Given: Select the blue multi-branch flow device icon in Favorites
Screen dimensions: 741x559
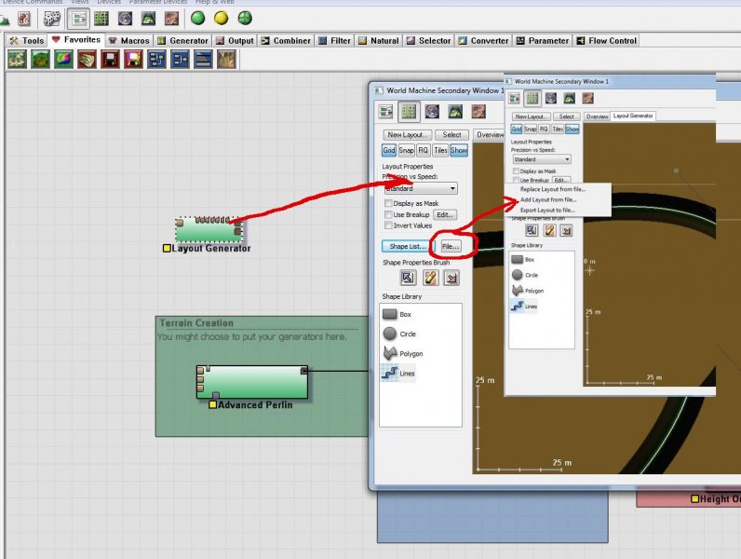Looking at the screenshot, I should [x=156, y=60].
